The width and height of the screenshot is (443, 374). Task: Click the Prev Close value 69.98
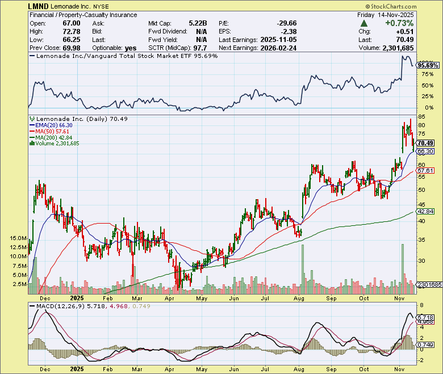(x=72, y=48)
